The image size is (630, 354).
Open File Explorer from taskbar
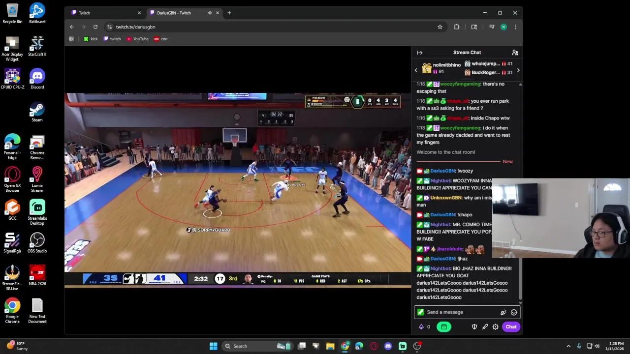(x=330, y=346)
